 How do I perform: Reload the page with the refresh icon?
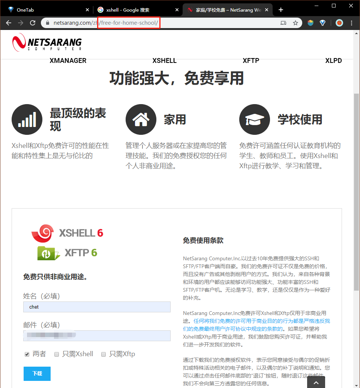[x=33, y=23]
